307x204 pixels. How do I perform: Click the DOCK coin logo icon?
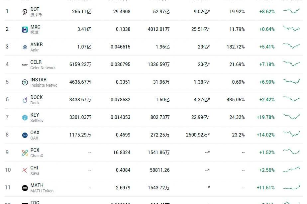[25, 100]
